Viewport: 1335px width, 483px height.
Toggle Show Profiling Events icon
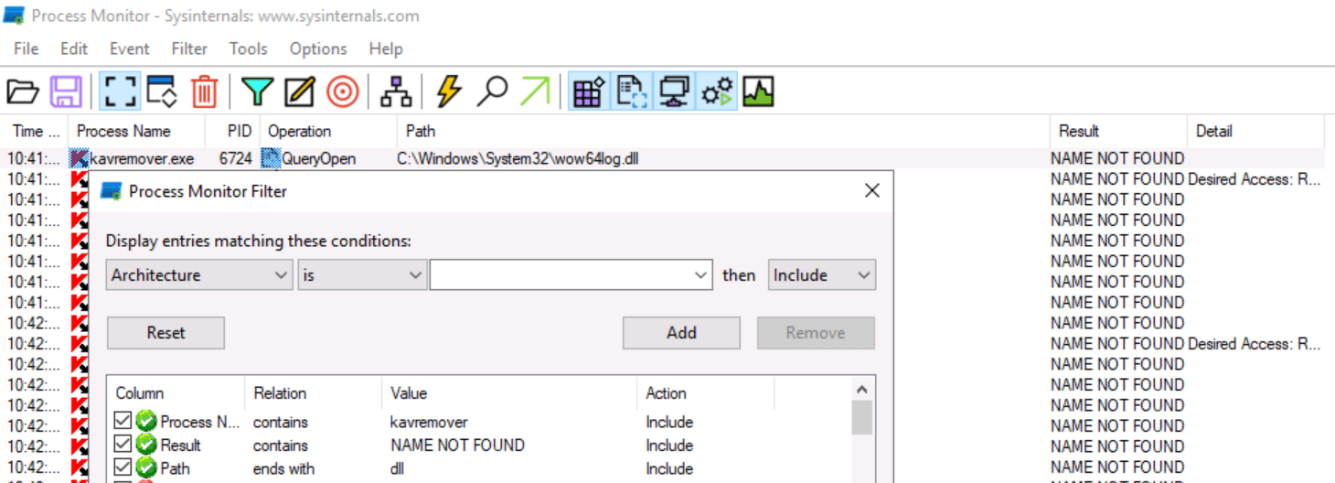click(x=758, y=91)
